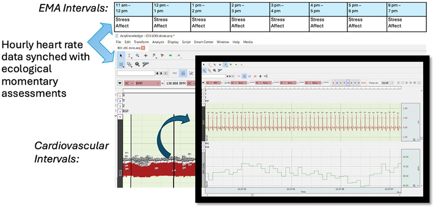Open the Display menu

tap(173, 42)
